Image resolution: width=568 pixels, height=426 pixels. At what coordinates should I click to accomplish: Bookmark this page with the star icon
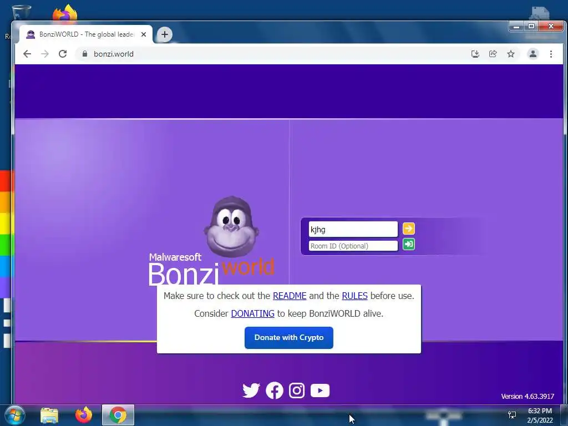[511, 54]
